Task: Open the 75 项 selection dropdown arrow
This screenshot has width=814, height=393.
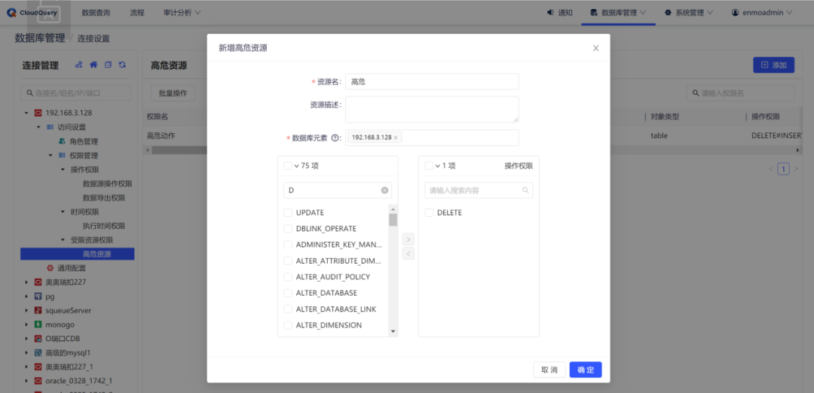Action: 297,166
